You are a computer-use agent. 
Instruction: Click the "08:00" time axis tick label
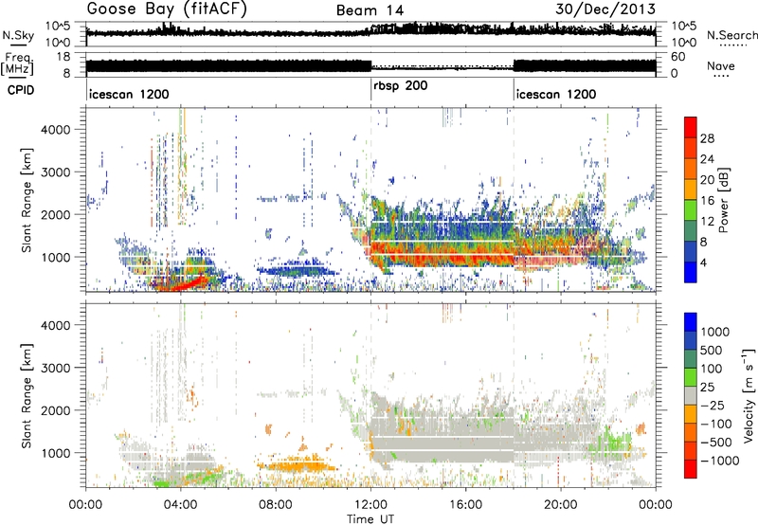(276, 505)
